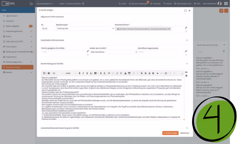Maximize the IS-Vorfall dialog to fullscreen
Screen dimensions: 242x144
[185, 11]
